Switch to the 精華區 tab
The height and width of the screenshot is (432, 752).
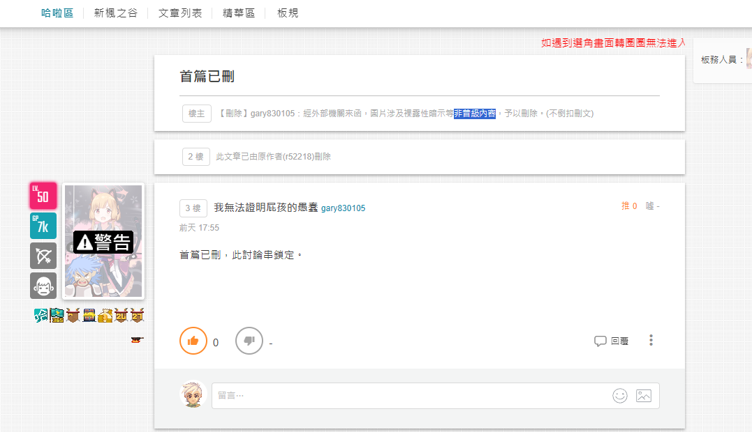point(239,13)
